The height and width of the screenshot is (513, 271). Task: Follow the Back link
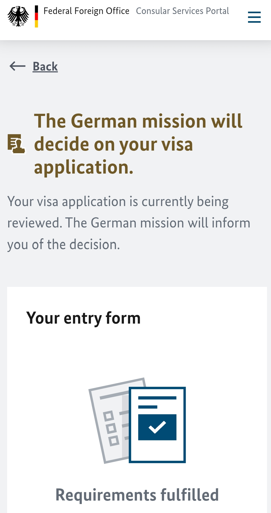coord(45,66)
